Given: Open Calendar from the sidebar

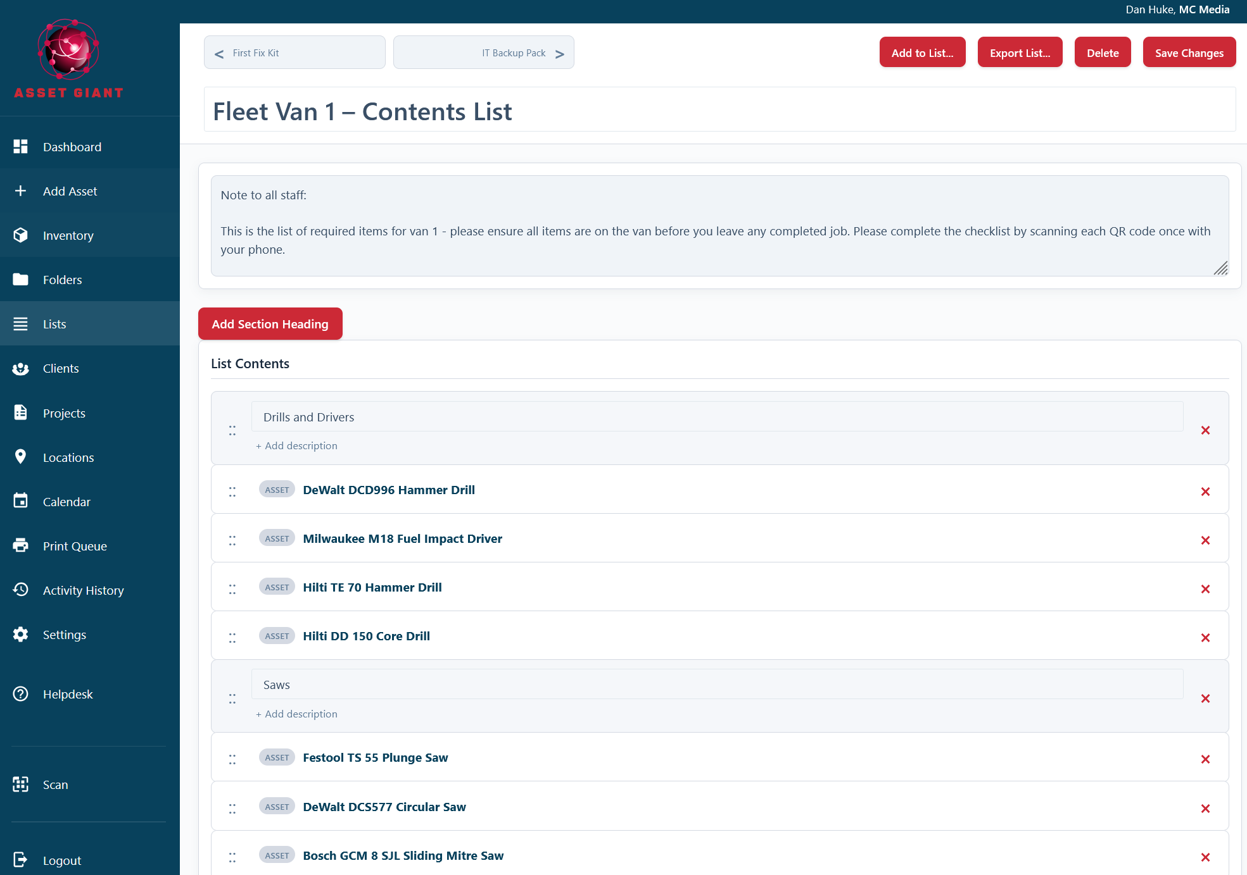Looking at the screenshot, I should pyautogui.click(x=90, y=502).
